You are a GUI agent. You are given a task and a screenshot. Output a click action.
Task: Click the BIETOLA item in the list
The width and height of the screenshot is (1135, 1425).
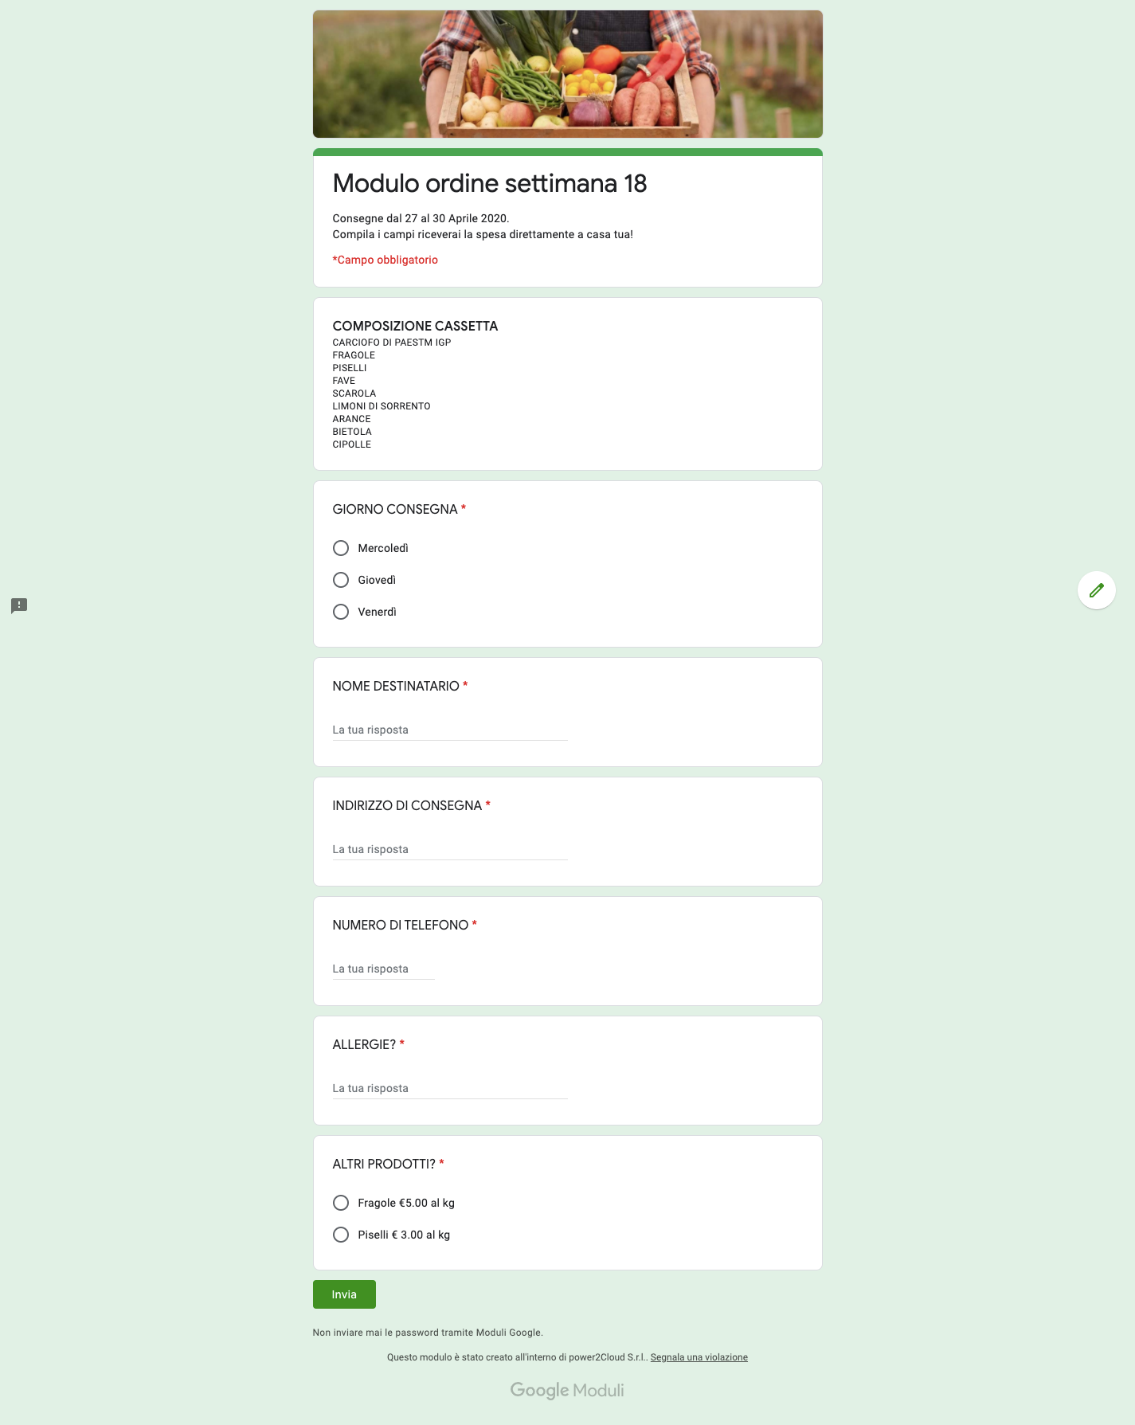(x=352, y=432)
